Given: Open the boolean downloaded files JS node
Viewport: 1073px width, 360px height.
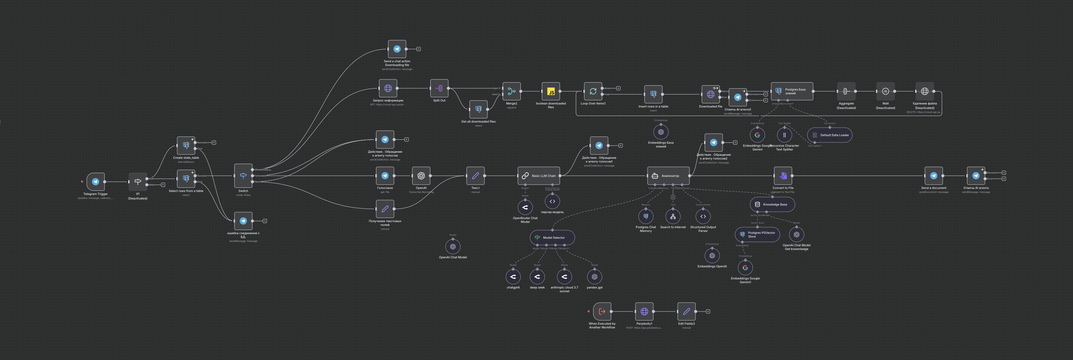Looking at the screenshot, I should pos(551,91).
